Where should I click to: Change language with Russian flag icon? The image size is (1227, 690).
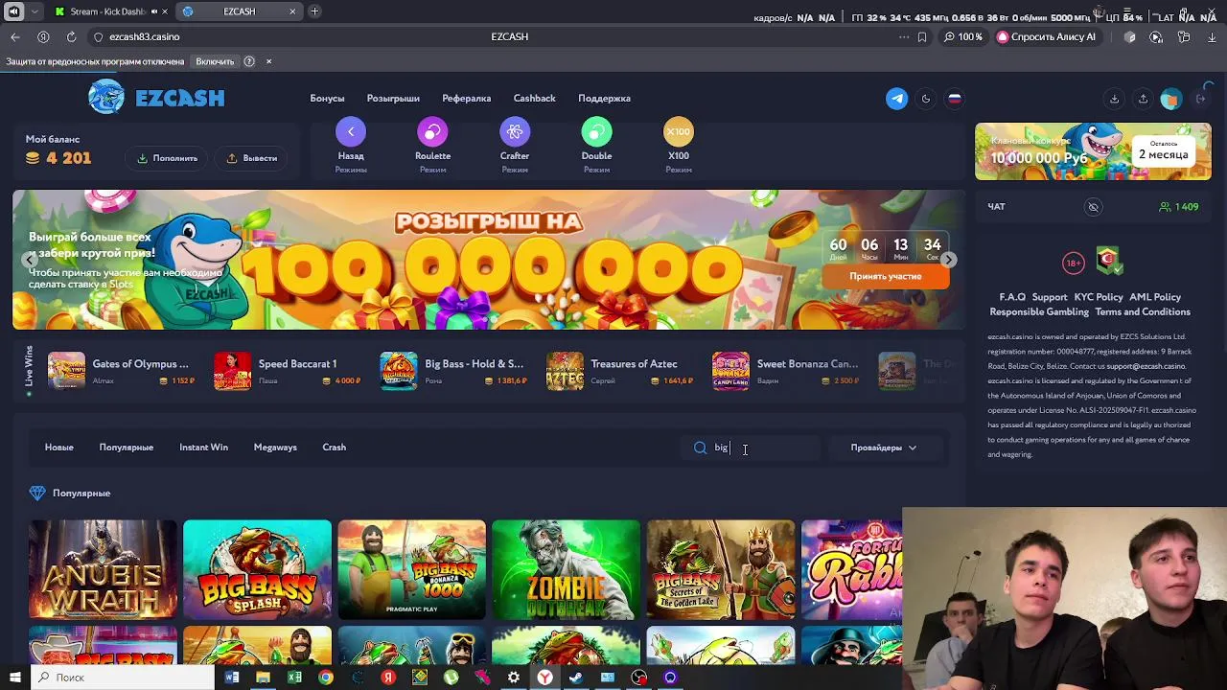[x=955, y=99]
